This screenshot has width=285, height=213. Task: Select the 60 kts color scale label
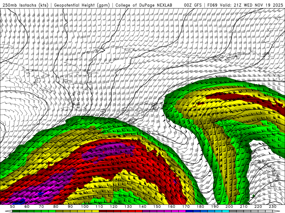tap(27, 207)
